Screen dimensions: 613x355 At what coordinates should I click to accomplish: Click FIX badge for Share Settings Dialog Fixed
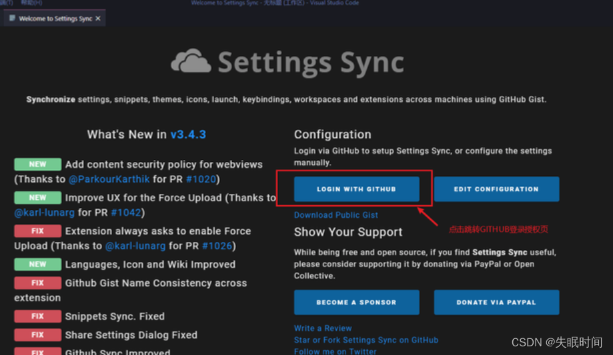pyautogui.click(x=37, y=335)
